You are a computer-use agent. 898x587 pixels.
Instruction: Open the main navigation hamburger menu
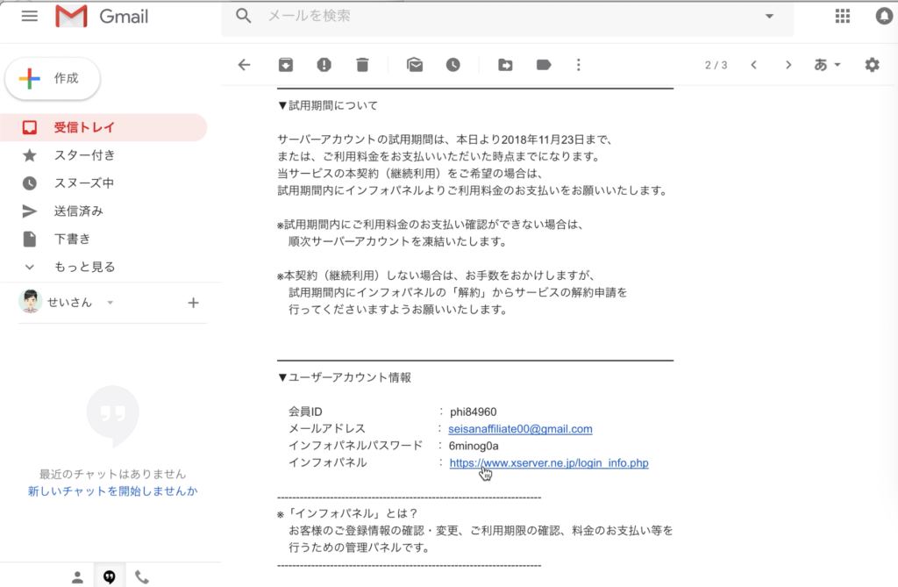click(29, 16)
